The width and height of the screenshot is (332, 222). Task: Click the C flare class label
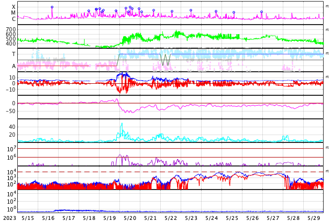tap(14, 19)
